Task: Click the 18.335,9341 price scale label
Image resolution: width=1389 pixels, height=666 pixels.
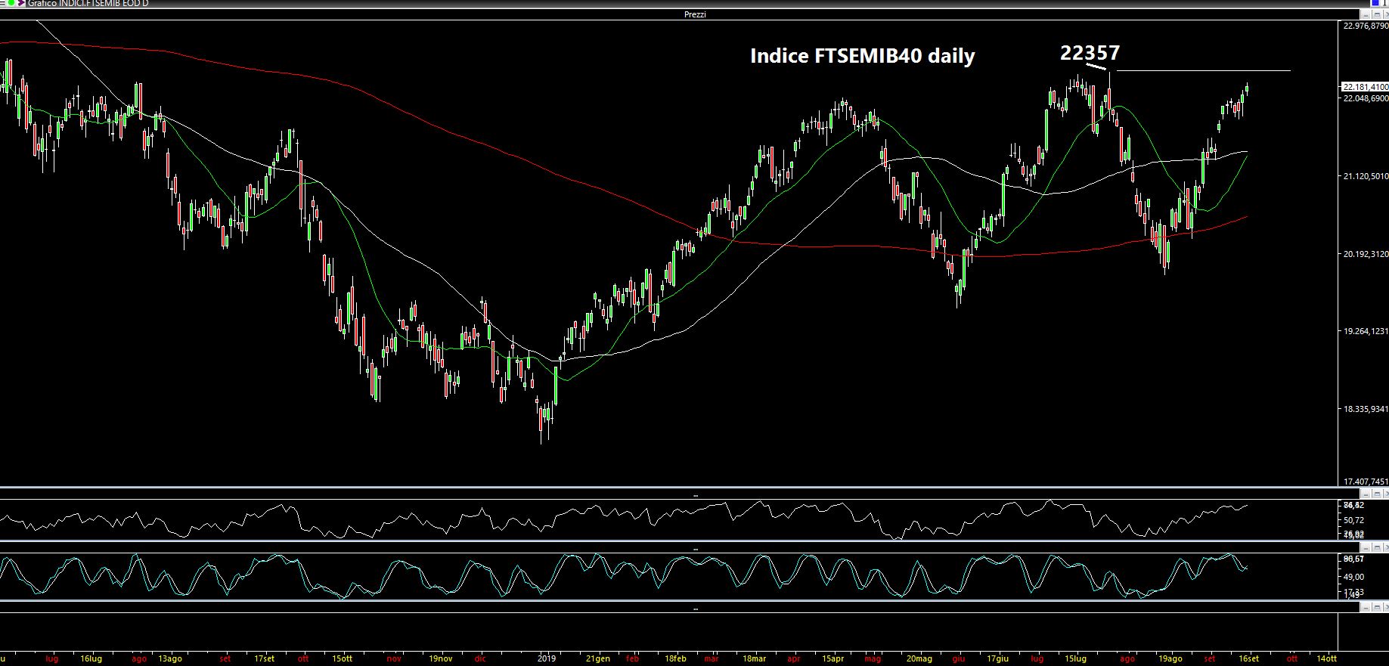Action: pyautogui.click(x=1366, y=409)
